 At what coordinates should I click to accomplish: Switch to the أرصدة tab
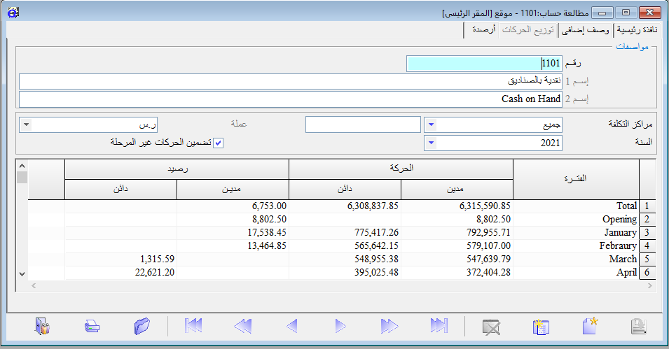click(x=483, y=30)
